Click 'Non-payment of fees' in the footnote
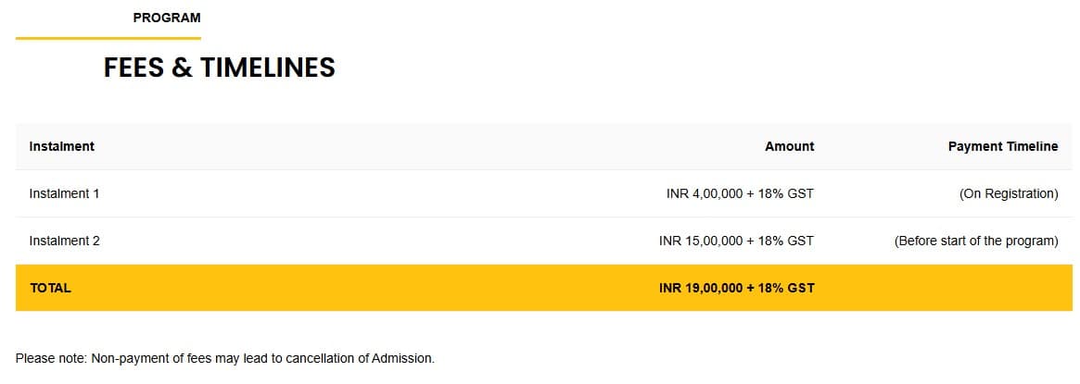The image size is (1080, 384). pyautogui.click(x=151, y=358)
